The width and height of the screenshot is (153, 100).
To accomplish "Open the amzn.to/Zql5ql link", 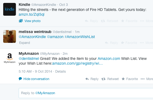I will coord(32,14).
